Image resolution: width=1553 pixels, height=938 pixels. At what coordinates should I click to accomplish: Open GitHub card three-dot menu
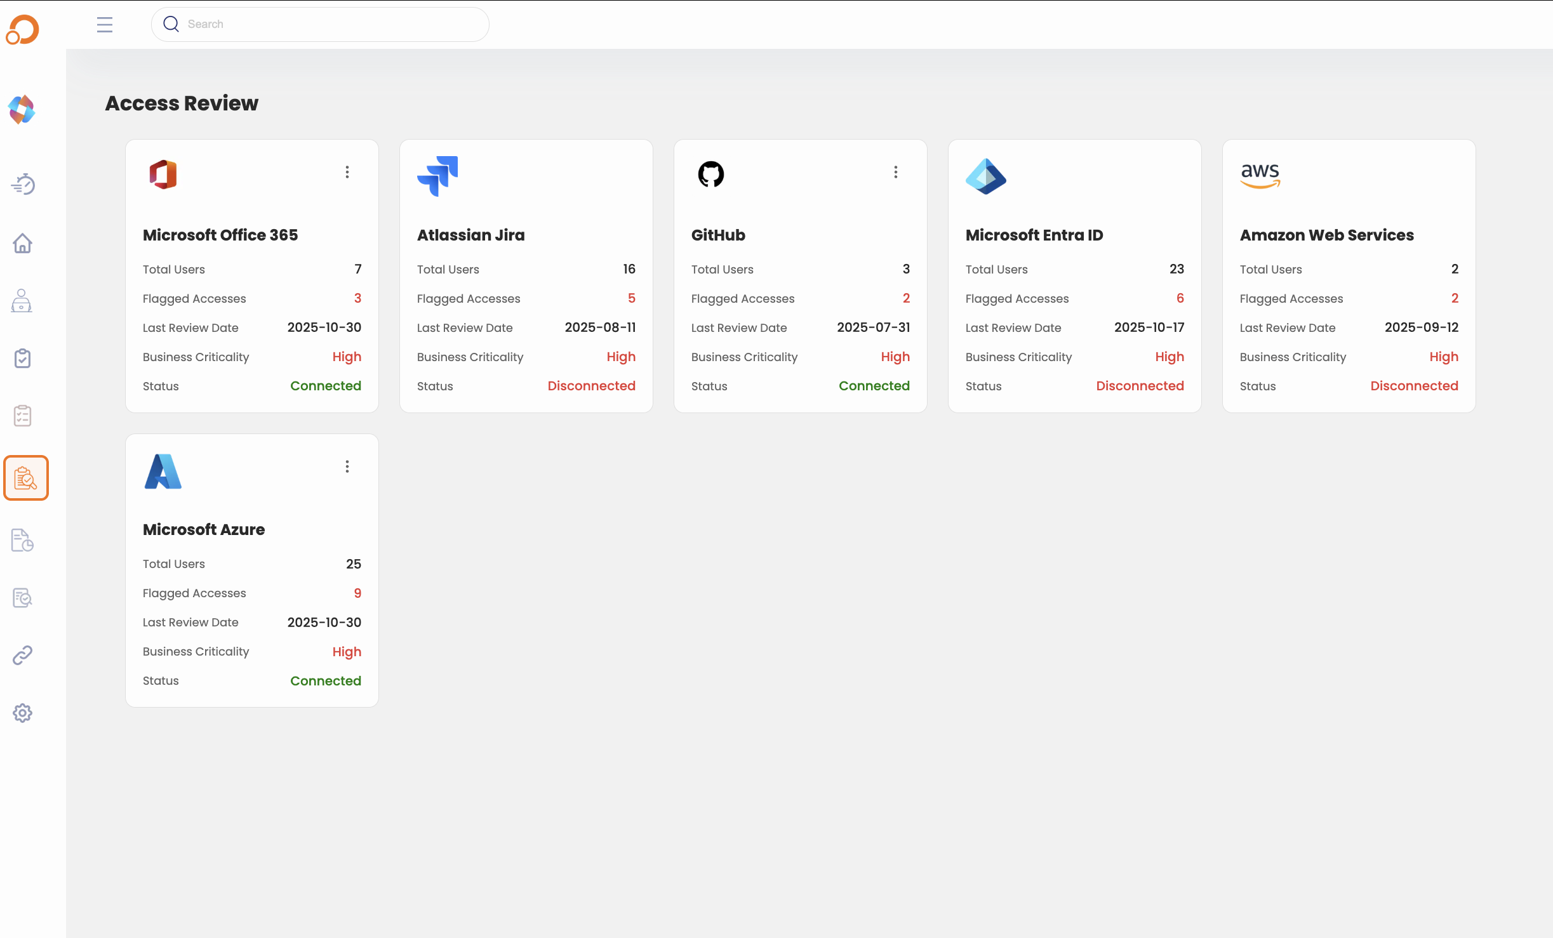(896, 172)
